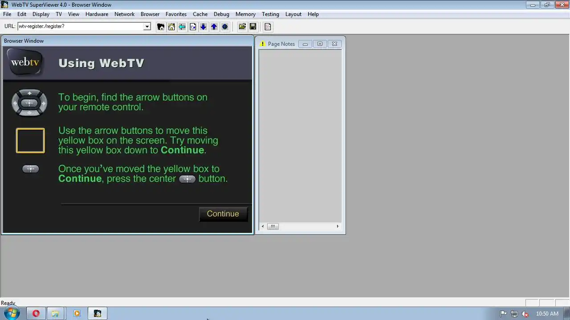Click the Action Center flag tray icon
This screenshot has width=570, height=320.
click(x=504, y=314)
